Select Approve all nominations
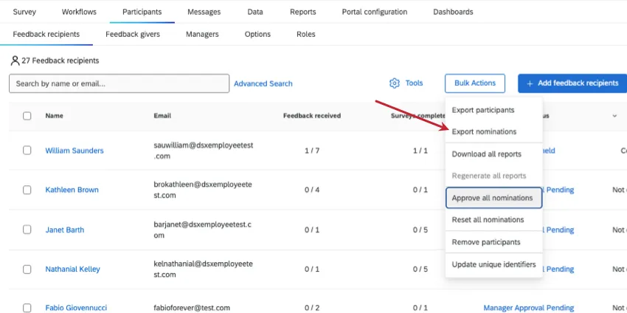 pyautogui.click(x=493, y=198)
